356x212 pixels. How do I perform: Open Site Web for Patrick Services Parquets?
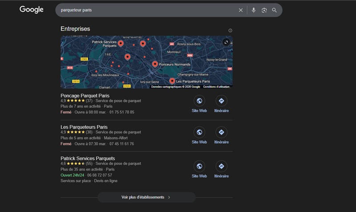[199, 170]
